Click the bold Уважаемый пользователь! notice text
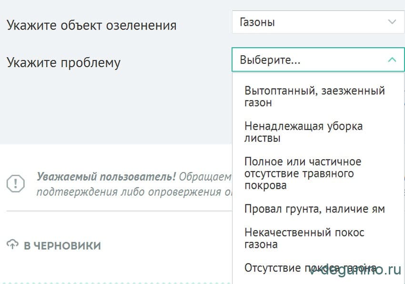 click(x=106, y=177)
